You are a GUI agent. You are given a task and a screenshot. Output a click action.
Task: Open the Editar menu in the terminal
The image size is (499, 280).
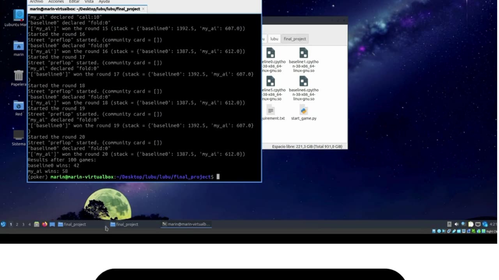click(74, 2)
